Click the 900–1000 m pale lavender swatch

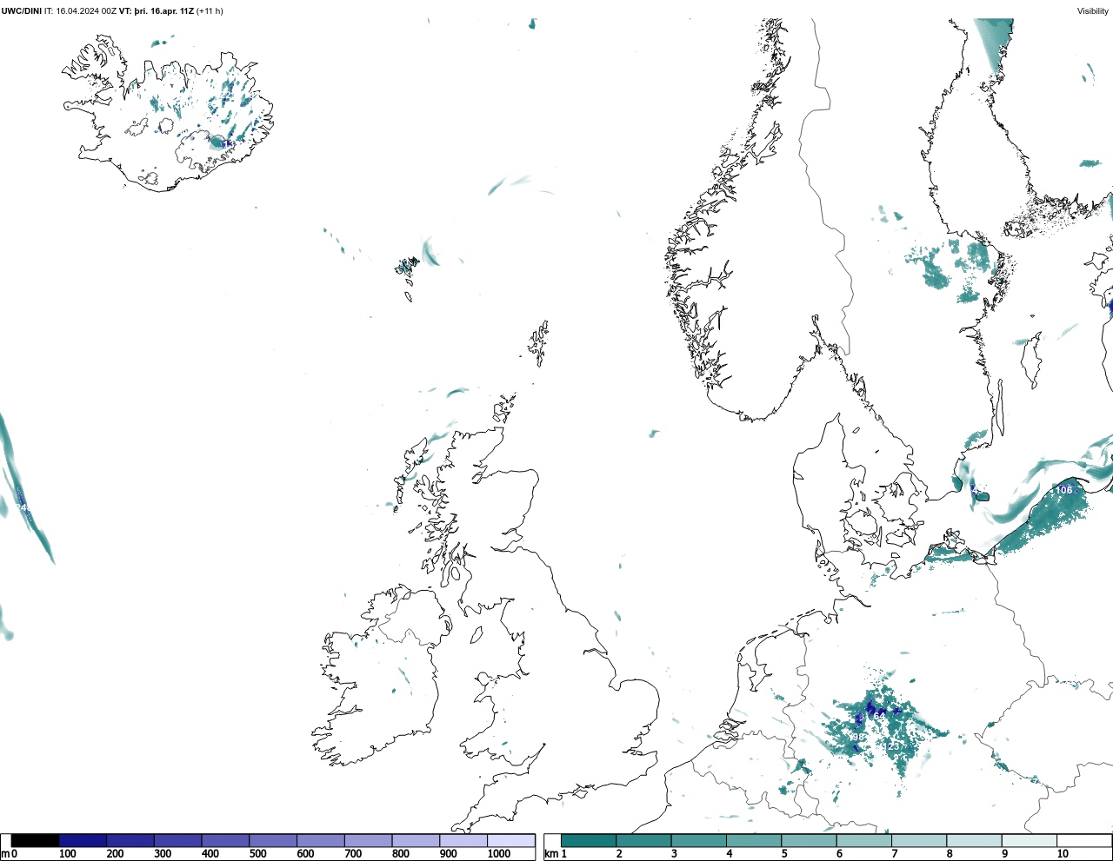[x=463, y=840]
